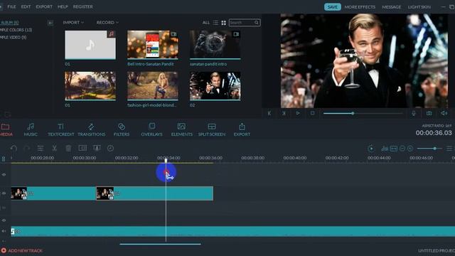Select the fashion-girl-model-blond thumbnail
455x256 pixels.
[153, 86]
